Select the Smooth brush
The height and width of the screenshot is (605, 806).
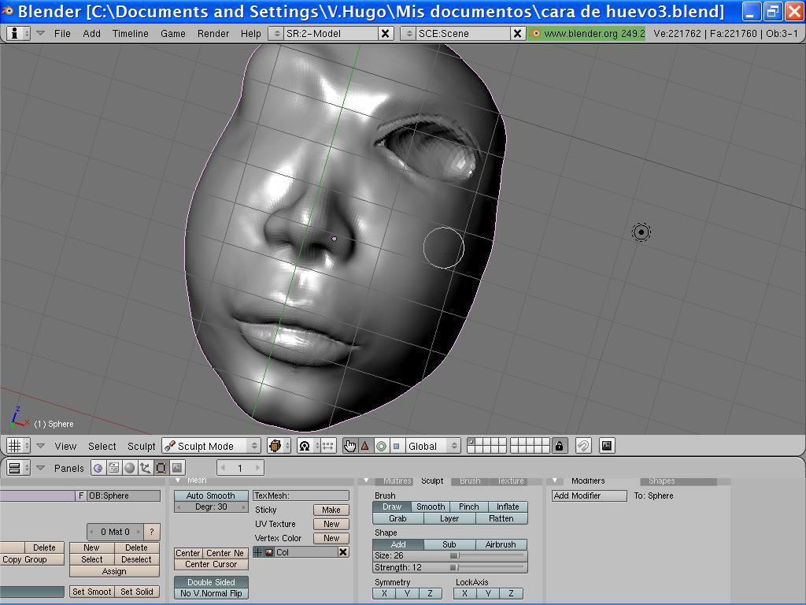pos(431,507)
